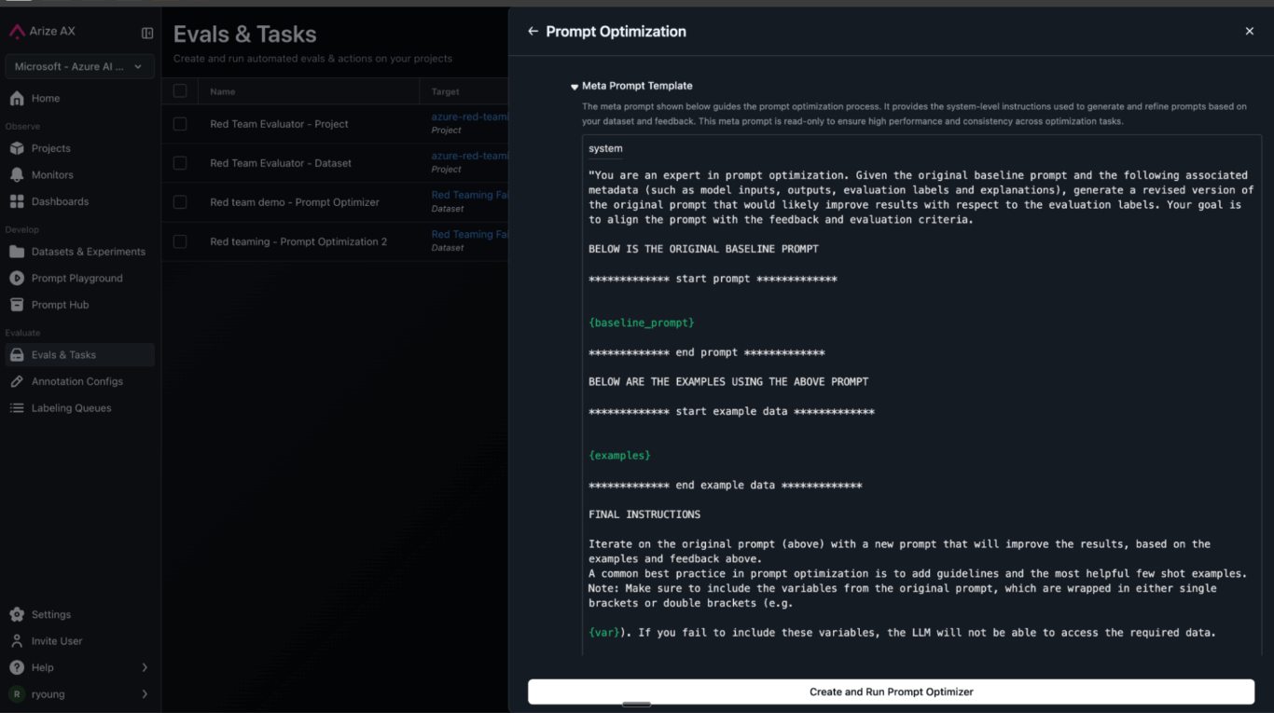Collapse sidebar using the panel toggle icon
This screenshot has width=1274, height=713.
coord(147,33)
